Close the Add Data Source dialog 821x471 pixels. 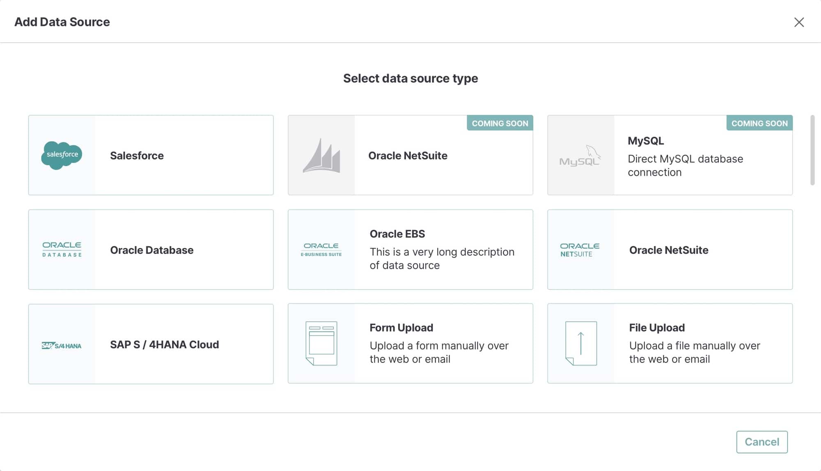coord(799,22)
